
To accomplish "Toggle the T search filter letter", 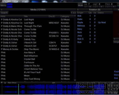I will click(x=71, y=13).
